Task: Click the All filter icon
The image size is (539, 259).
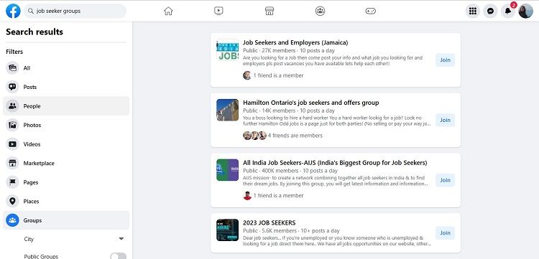Action: point(12,68)
